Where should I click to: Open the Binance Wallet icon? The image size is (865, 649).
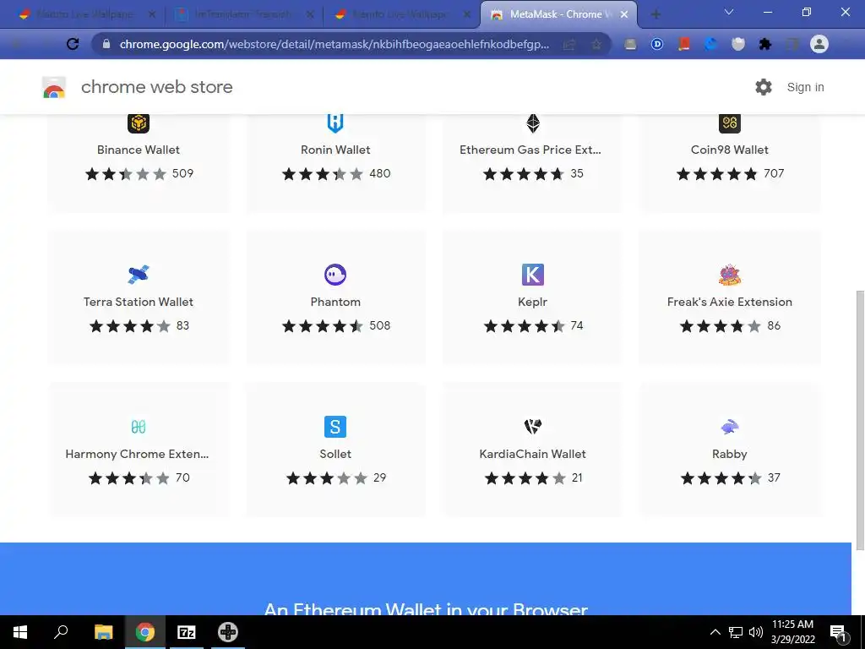click(x=139, y=123)
